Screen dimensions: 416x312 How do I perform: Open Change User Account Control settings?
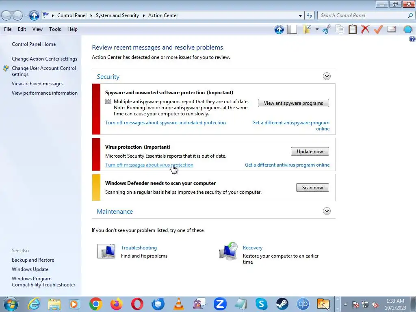44,71
